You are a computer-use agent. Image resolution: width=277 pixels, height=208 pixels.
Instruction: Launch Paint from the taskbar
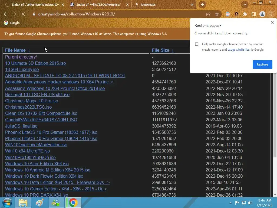pos(39,203)
